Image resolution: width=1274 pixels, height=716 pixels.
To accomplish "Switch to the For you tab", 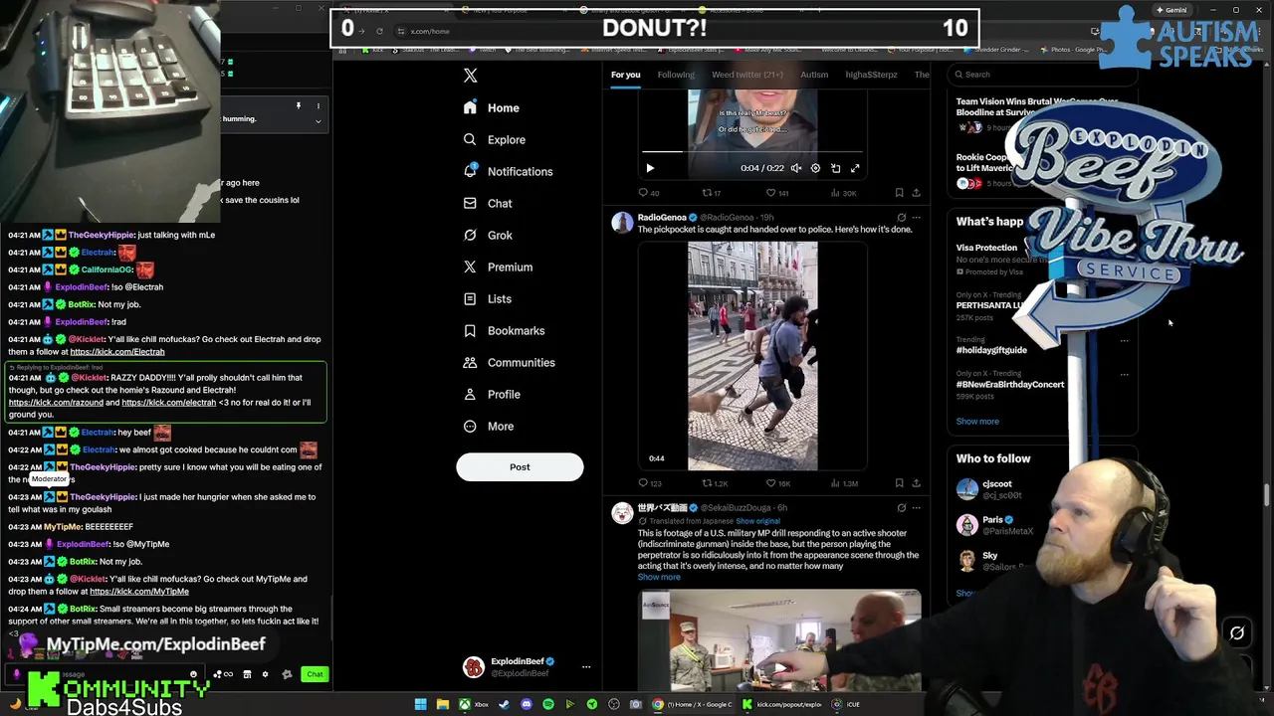I will pos(625,75).
